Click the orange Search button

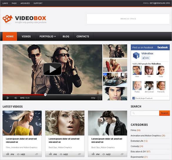point(164,113)
